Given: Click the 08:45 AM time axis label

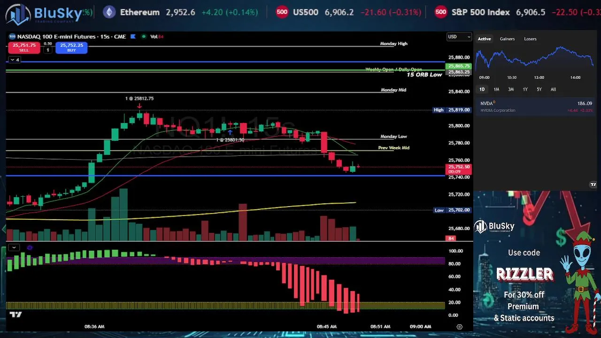Looking at the screenshot, I should pyautogui.click(x=326, y=327).
